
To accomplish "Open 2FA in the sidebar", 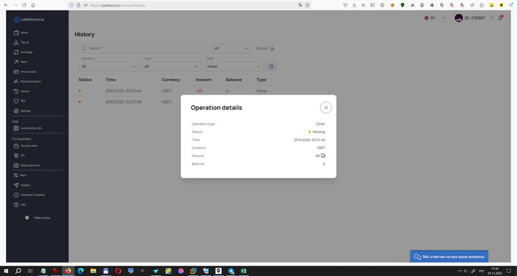I will [19, 101].
